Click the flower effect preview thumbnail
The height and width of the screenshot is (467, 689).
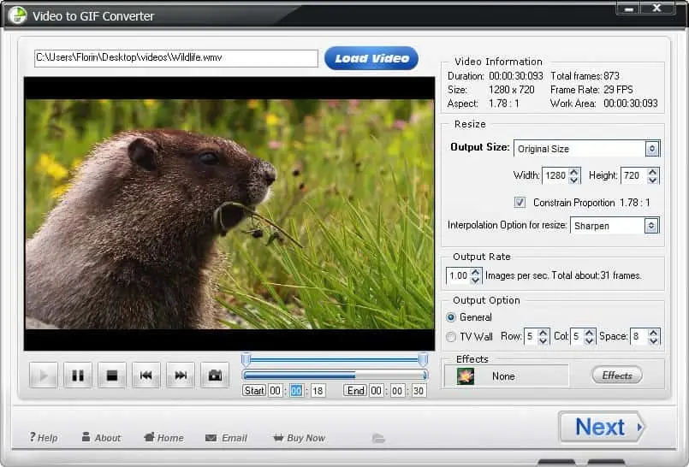466,376
